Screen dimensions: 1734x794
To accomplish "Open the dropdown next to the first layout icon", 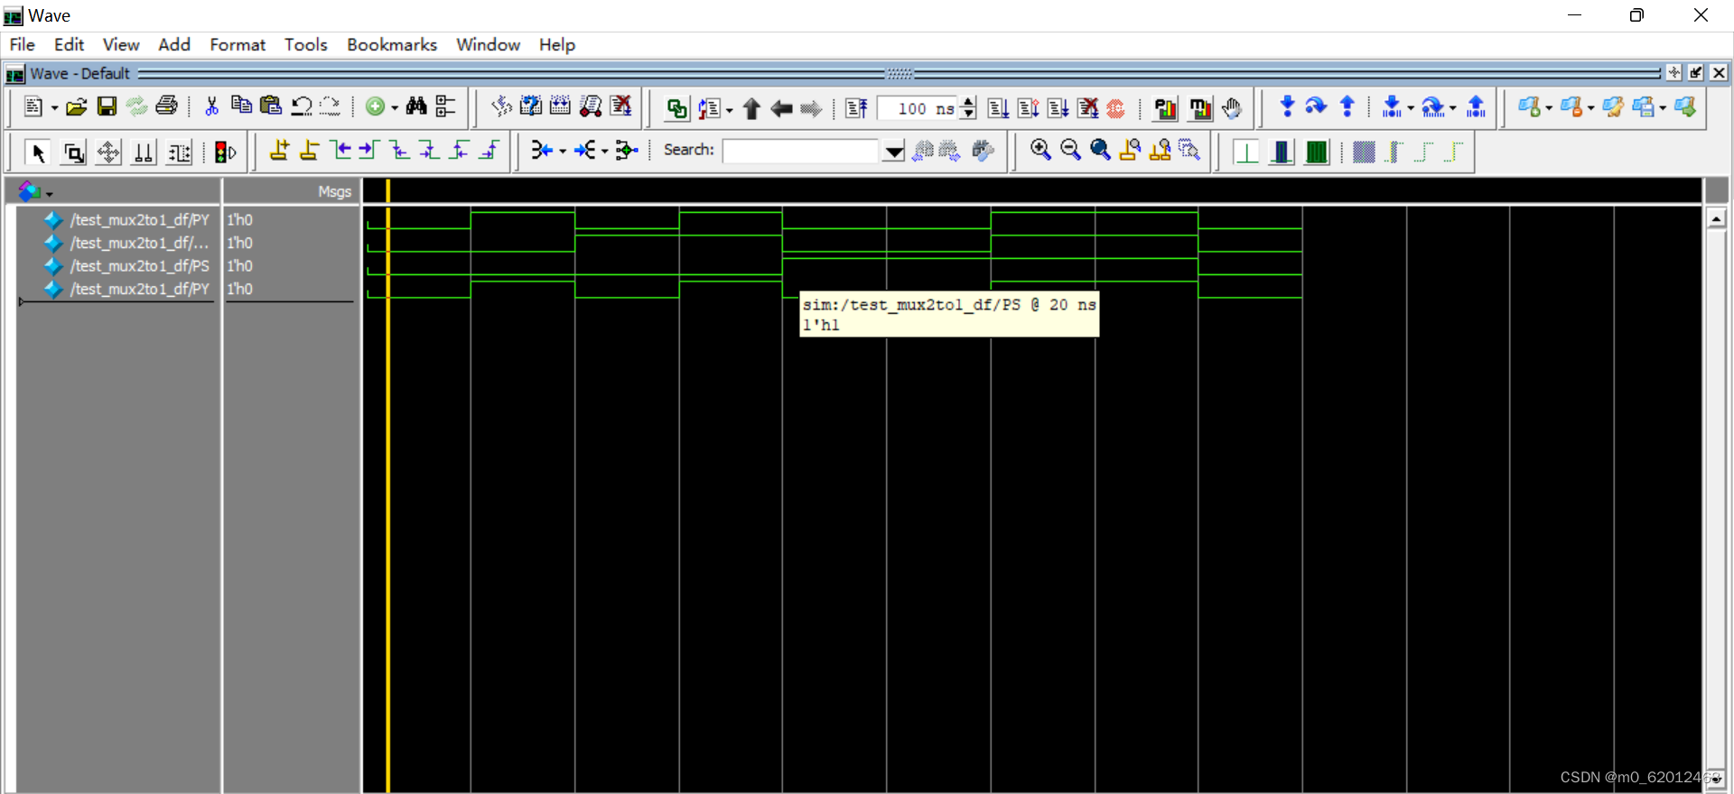I will tap(1549, 108).
